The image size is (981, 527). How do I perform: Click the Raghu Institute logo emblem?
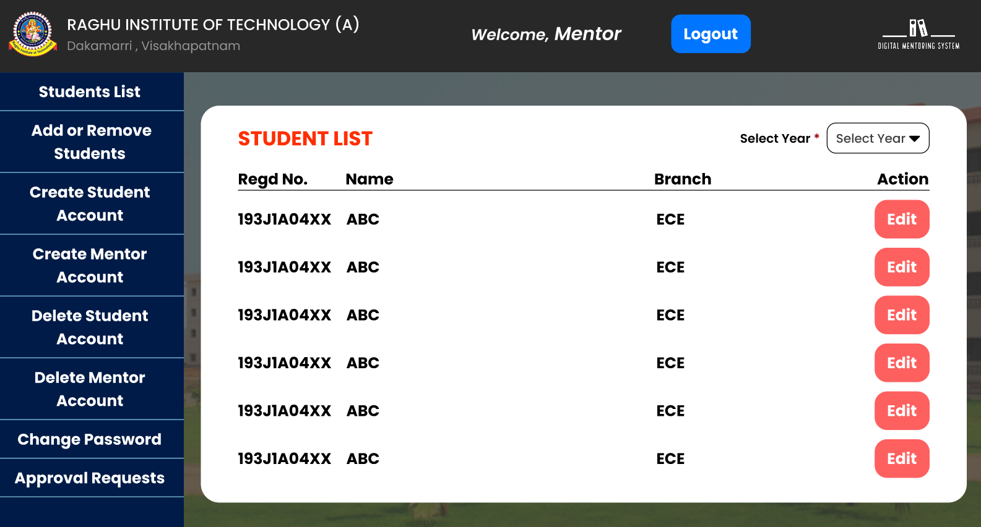click(x=33, y=34)
